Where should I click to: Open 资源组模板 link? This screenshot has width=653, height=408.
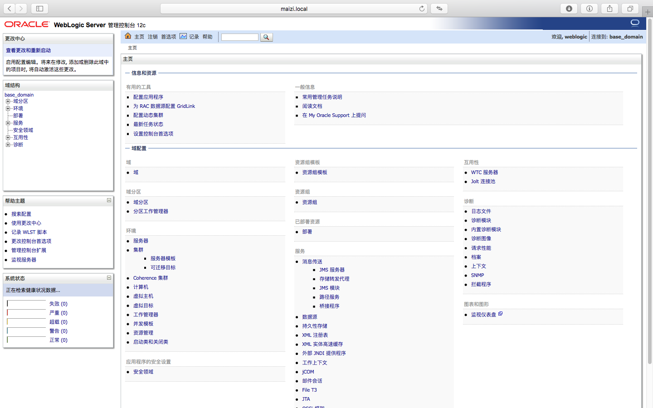click(x=315, y=172)
